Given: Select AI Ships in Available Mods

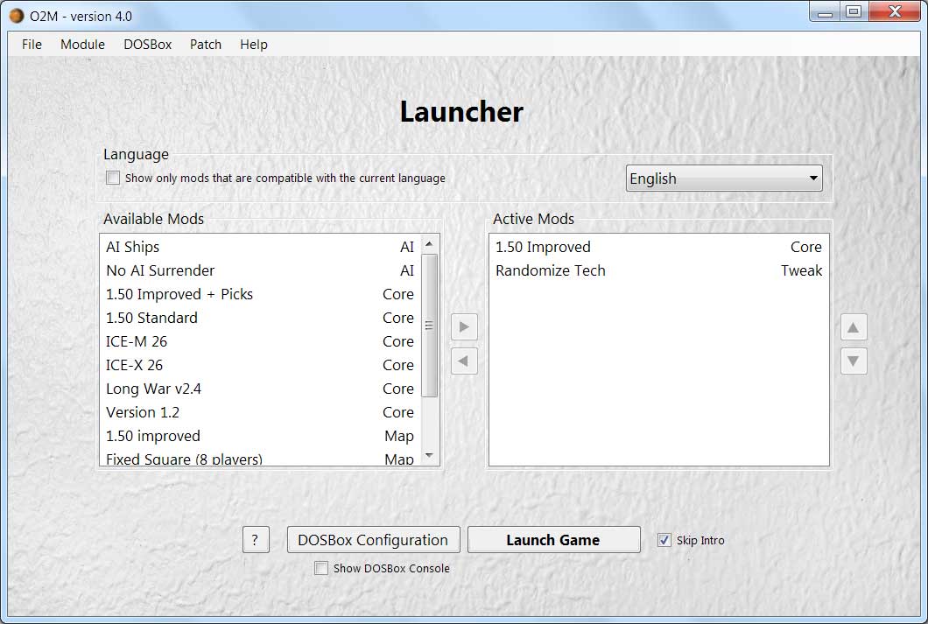Looking at the screenshot, I should point(260,247).
